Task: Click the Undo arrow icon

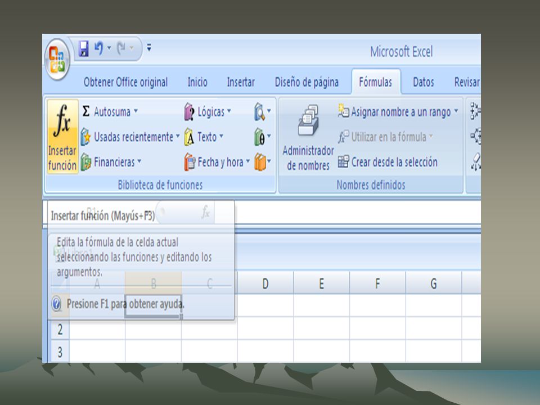Action: (x=98, y=48)
